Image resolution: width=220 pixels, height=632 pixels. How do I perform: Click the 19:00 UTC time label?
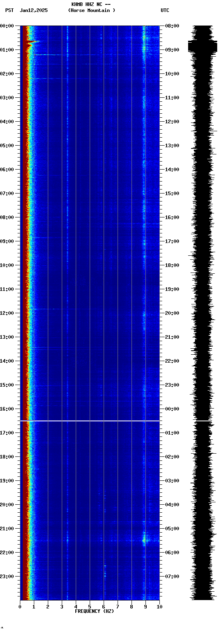(x=172, y=289)
